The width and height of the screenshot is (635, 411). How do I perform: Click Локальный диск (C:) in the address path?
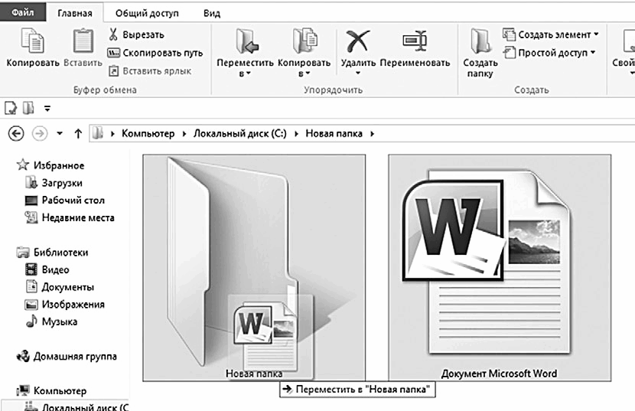click(x=239, y=133)
